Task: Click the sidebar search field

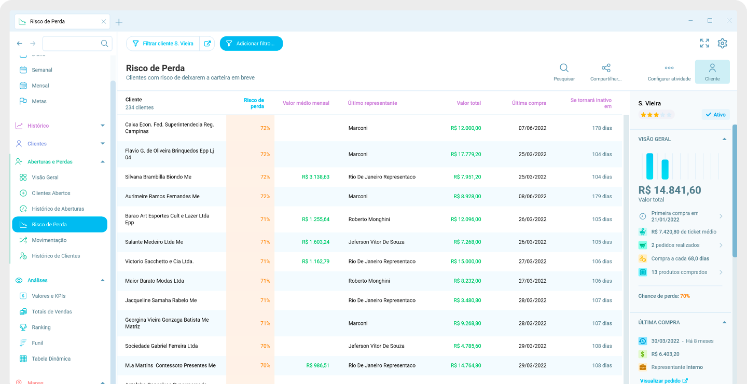Action: click(x=77, y=44)
